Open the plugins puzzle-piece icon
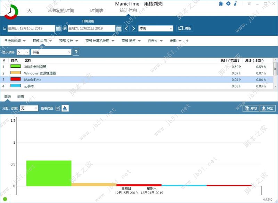278x203 pixels. click(221, 4)
